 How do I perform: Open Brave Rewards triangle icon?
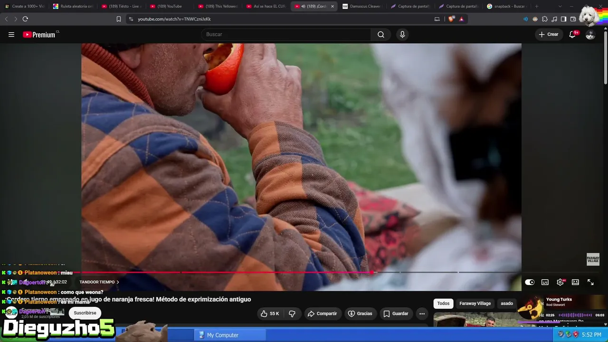point(461,19)
